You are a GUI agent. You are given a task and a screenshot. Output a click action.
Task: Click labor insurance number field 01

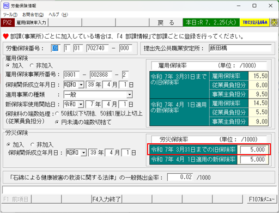coord(78,48)
